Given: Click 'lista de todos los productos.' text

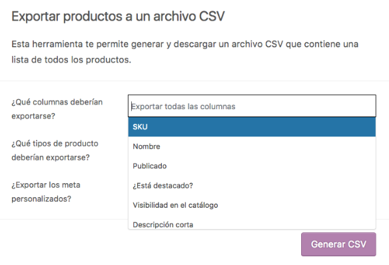Looking at the screenshot, I should point(71,60).
